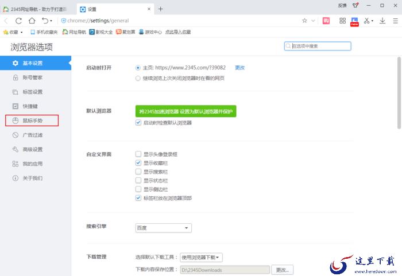Click the 反馈 feedback link
Image resolution: width=402 pixels, height=276 pixels.
point(342,5)
